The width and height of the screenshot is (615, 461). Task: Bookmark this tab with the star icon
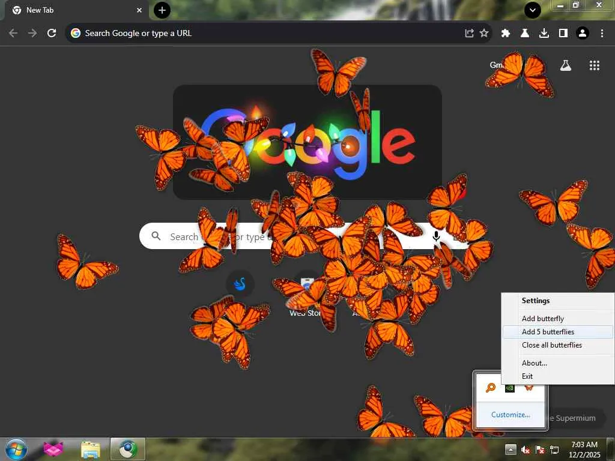tap(484, 34)
